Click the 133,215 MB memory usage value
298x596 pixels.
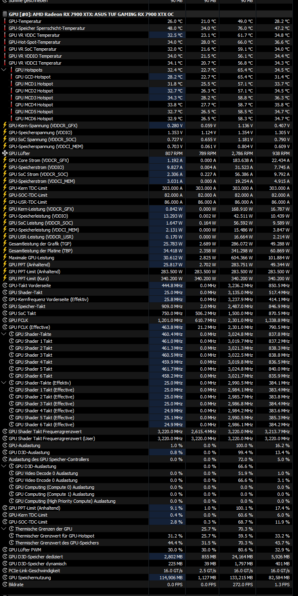tap(242, 577)
